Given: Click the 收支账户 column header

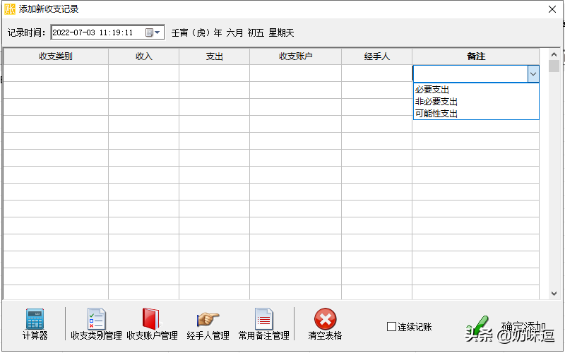Looking at the screenshot, I should coord(295,56).
